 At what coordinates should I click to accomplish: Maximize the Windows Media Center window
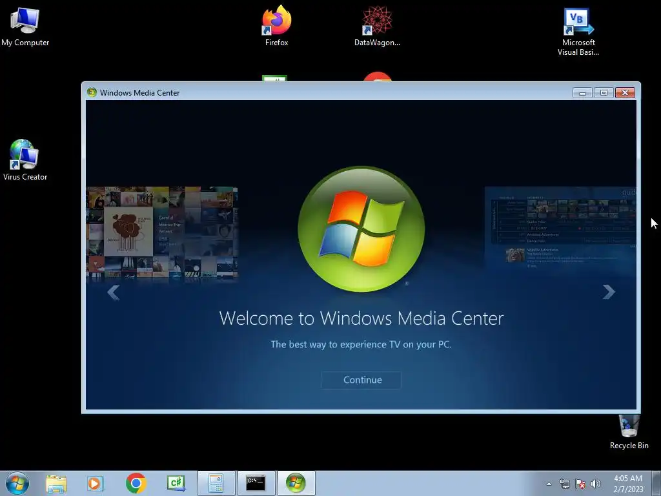[x=604, y=93]
